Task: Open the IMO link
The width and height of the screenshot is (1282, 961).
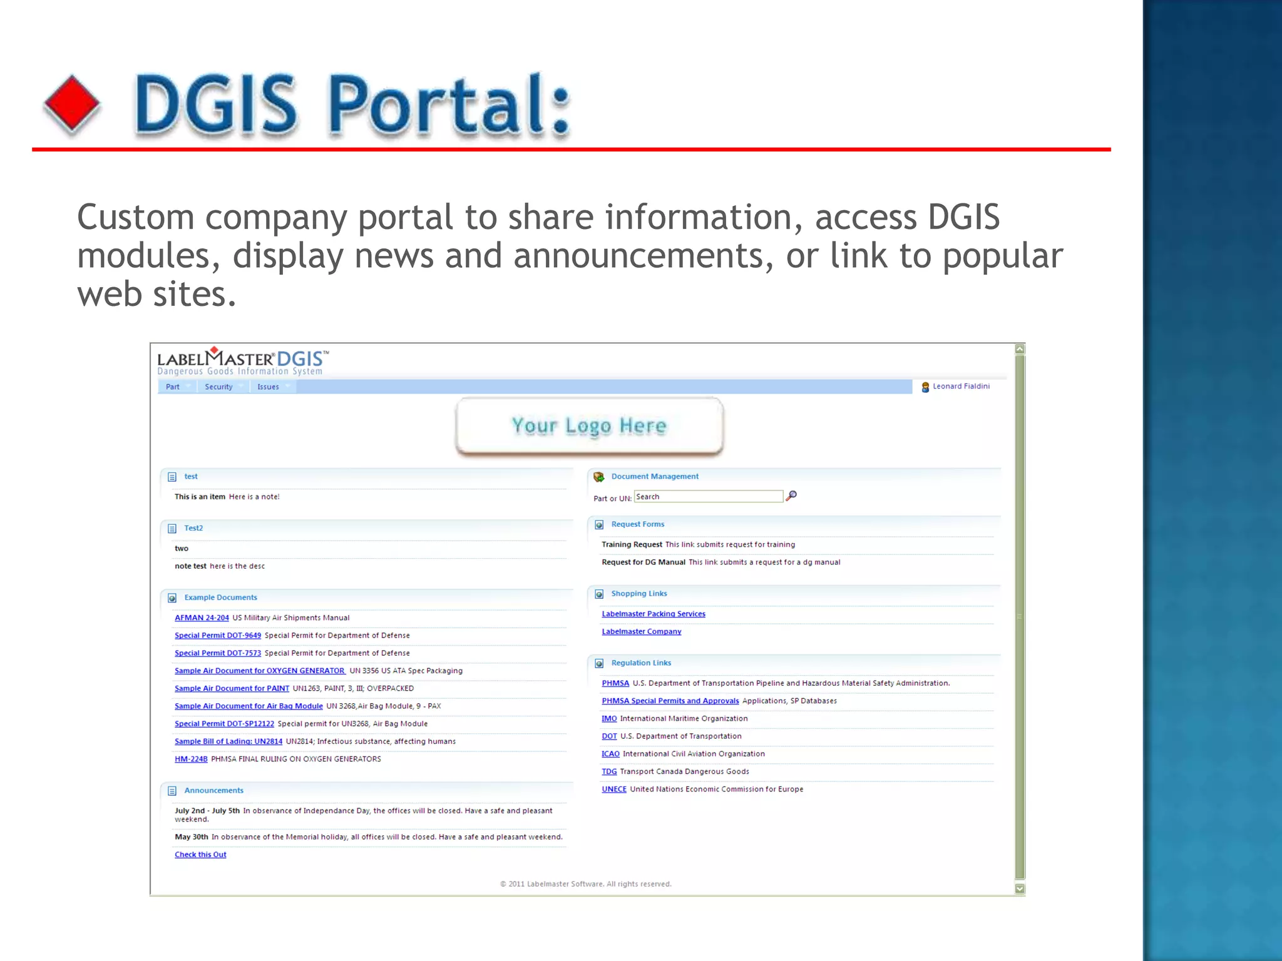Action: pyautogui.click(x=609, y=718)
